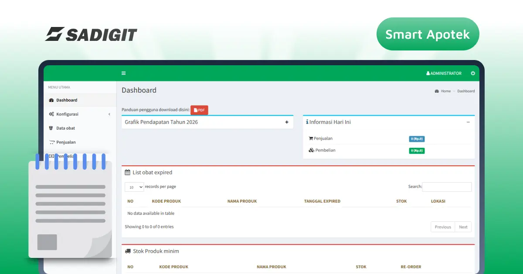Click the Penjualan shopping cart icon in sidebar
Image resolution: width=523 pixels, height=274 pixels.
click(x=52, y=142)
